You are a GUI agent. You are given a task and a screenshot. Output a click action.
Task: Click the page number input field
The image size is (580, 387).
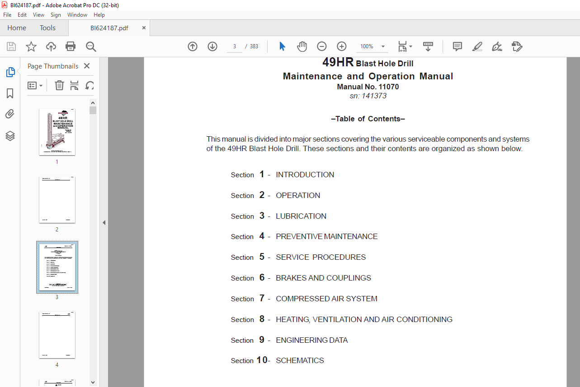[x=235, y=46]
